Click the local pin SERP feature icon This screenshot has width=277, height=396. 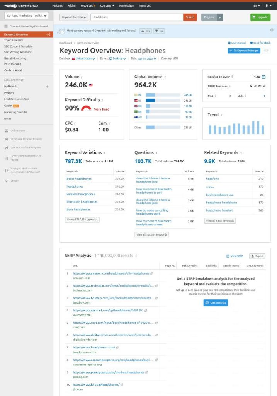coord(251,86)
